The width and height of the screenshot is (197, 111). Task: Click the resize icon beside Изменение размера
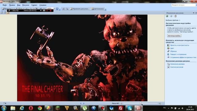tap(168, 64)
